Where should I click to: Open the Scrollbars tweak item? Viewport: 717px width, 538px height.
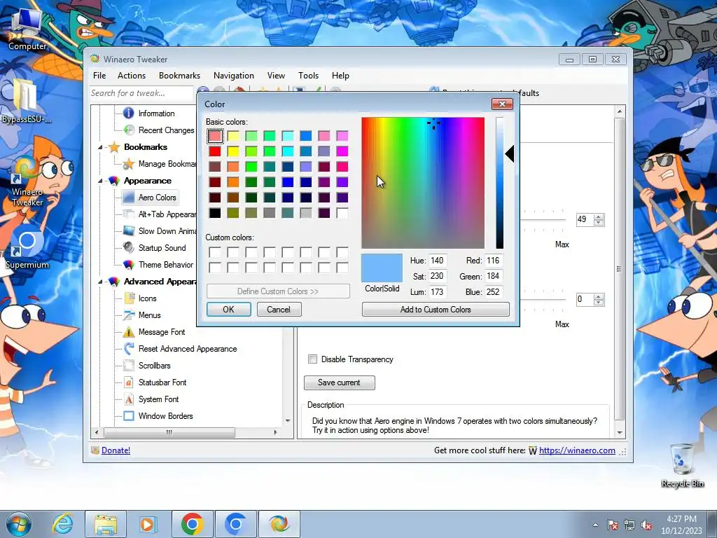pos(154,366)
